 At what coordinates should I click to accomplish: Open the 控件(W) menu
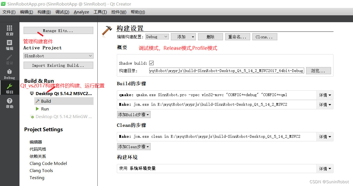[x=119, y=12]
